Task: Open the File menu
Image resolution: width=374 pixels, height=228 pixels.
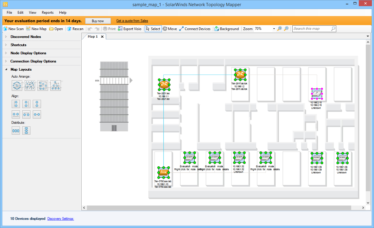Action: click(x=9, y=13)
